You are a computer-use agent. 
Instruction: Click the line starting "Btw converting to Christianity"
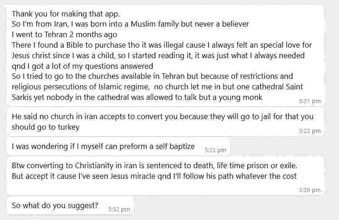(154, 165)
